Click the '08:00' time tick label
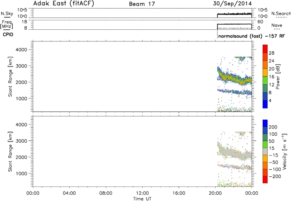 pyautogui.click(x=105, y=193)
